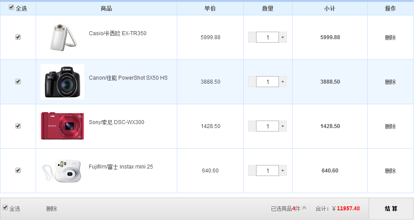Image resolution: width=414 pixels, height=220 pixels.
Task: Open the Fujifilm instax mini 25 thumbnail
Action: [x=62, y=171]
